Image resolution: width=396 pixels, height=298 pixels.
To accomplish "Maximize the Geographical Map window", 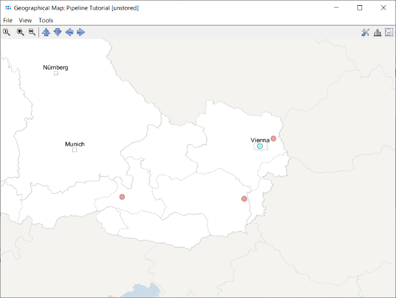I will (360, 8).
